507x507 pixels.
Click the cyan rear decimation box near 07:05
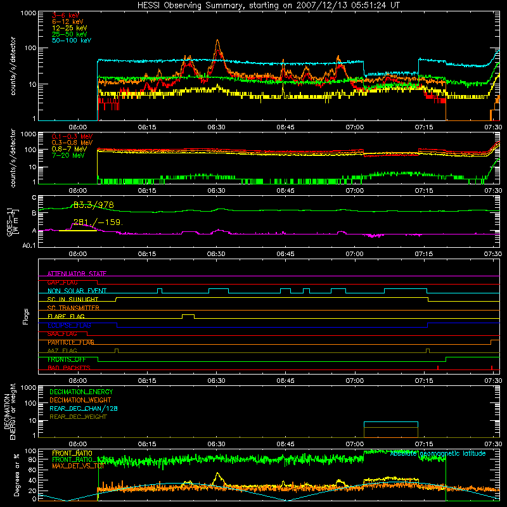click(x=391, y=425)
